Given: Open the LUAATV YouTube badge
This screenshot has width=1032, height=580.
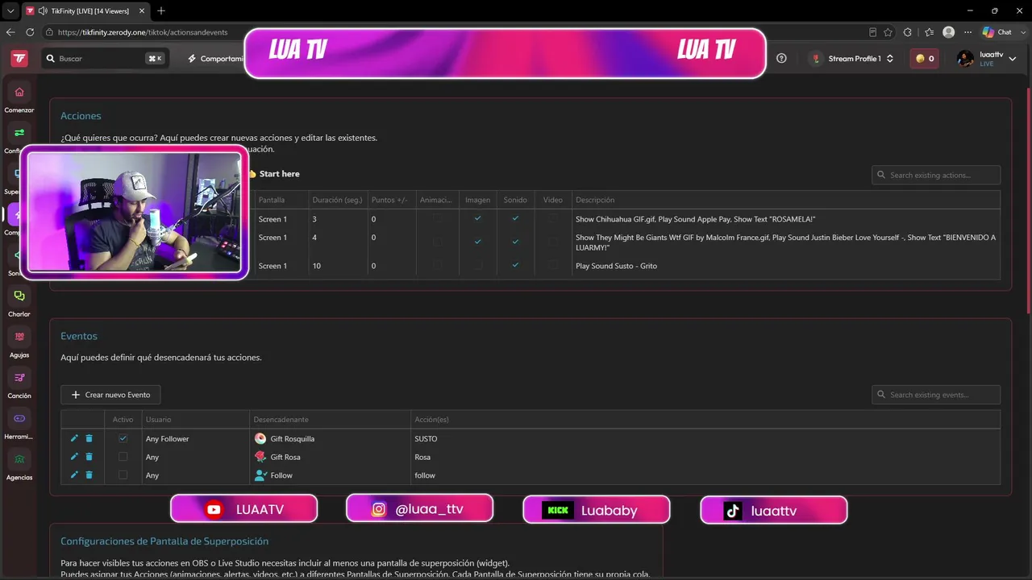Looking at the screenshot, I should pyautogui.click(x=244, y=509).
